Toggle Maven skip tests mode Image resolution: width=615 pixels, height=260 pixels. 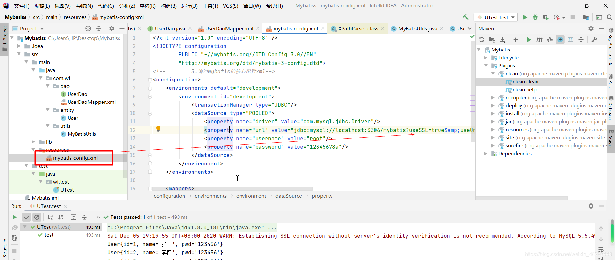[x=560, y=40]
